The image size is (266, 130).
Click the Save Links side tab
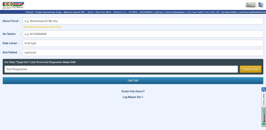click(x=264, y=97)
